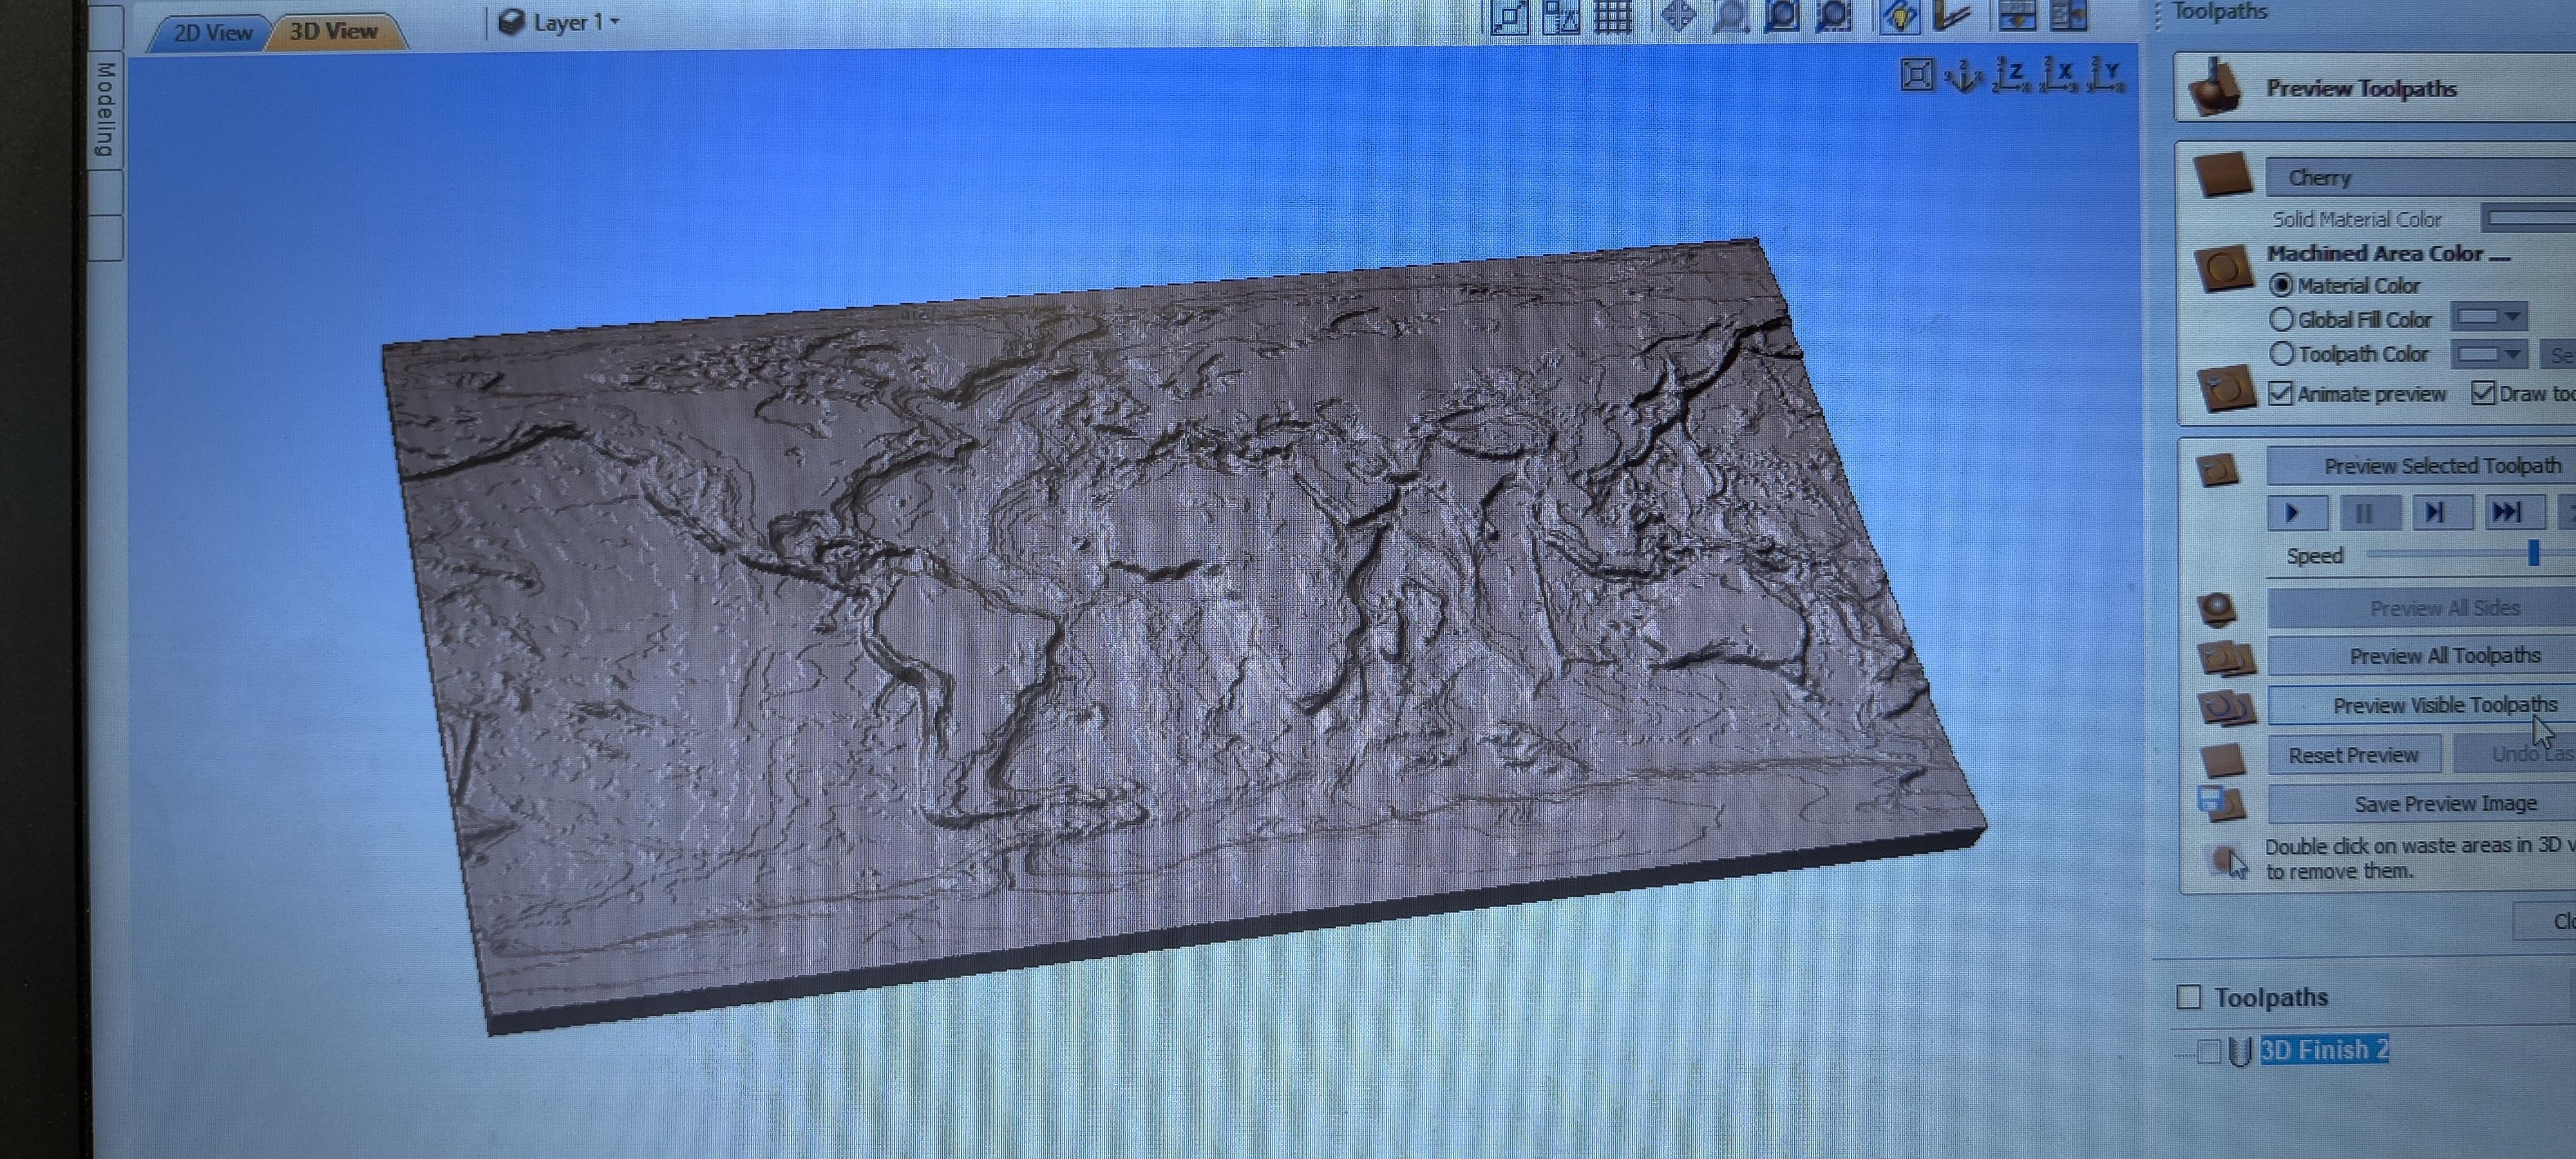Toggle the grid icon in toolbar
Image resolution: width=2576 pixels, height=1159 pixels.
point(1612,17)
